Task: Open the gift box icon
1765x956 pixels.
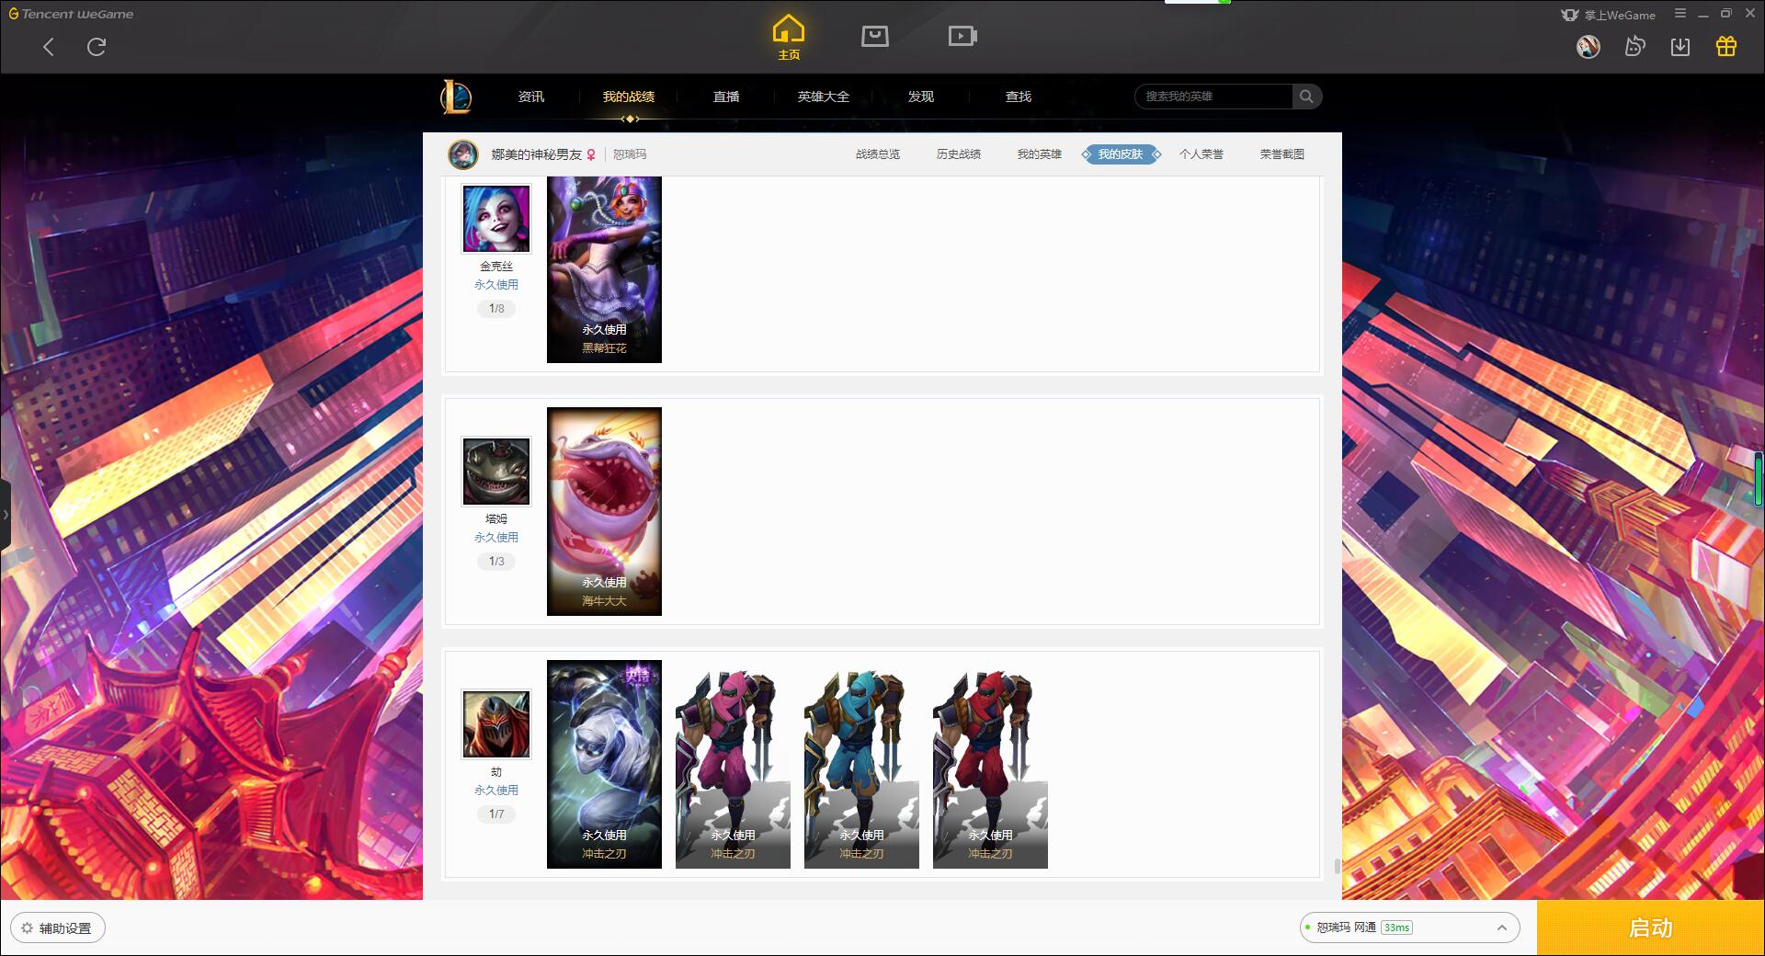Action: 1726,46
